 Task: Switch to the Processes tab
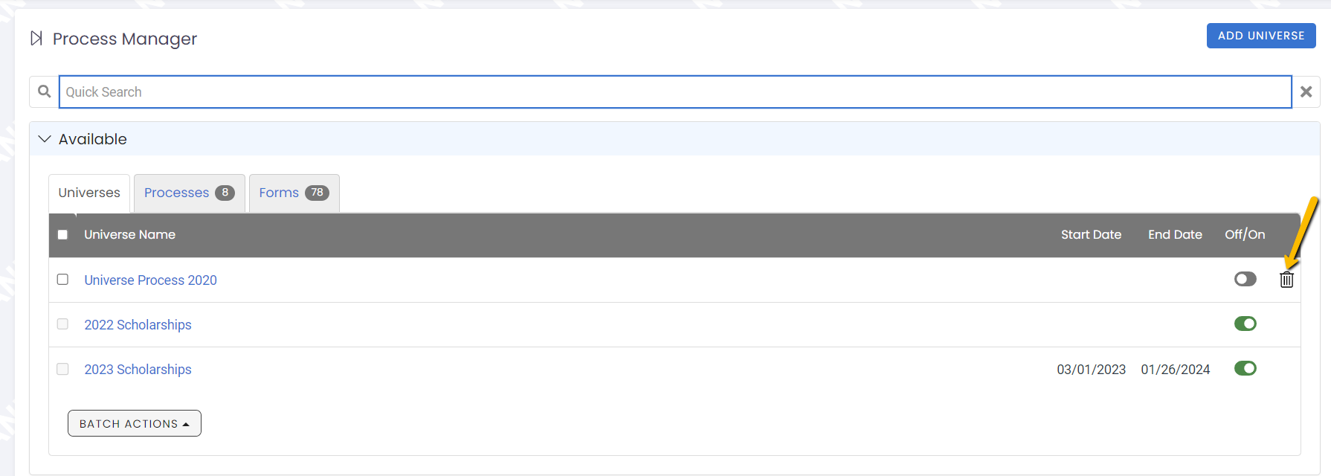pyautogui.click(x=190, y=193)
